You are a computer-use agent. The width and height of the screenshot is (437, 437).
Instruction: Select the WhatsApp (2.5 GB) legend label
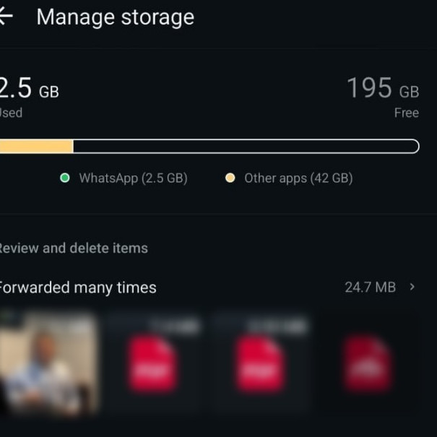[x=133, y=178]
